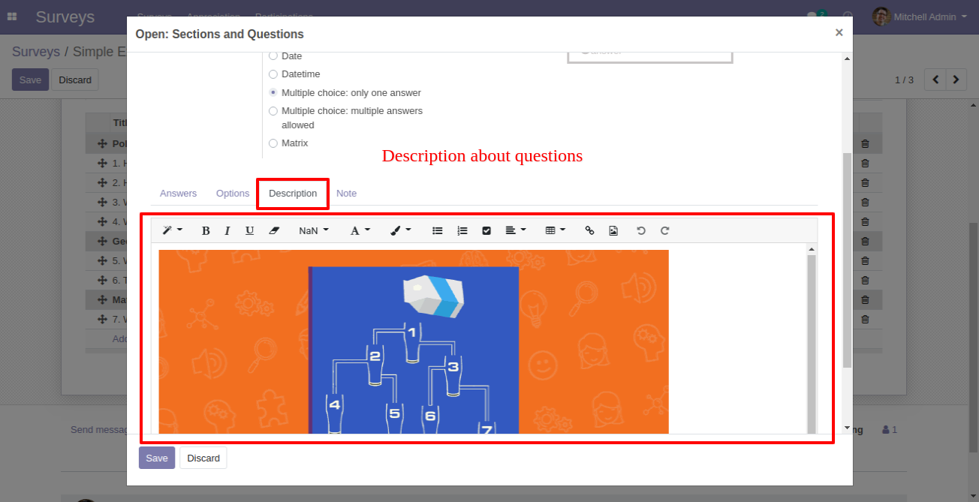979x502 pixels.
Task: Switch to the Note tab
Action: 346,194
